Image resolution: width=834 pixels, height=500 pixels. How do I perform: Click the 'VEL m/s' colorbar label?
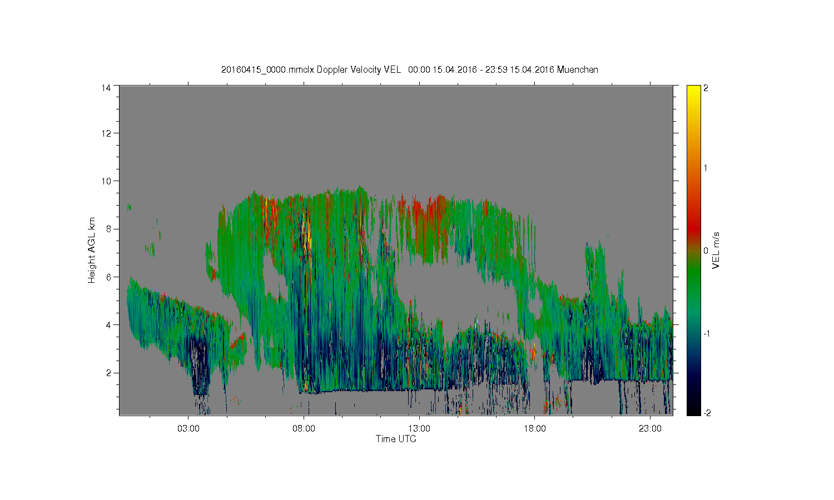[x=716, y=251]
